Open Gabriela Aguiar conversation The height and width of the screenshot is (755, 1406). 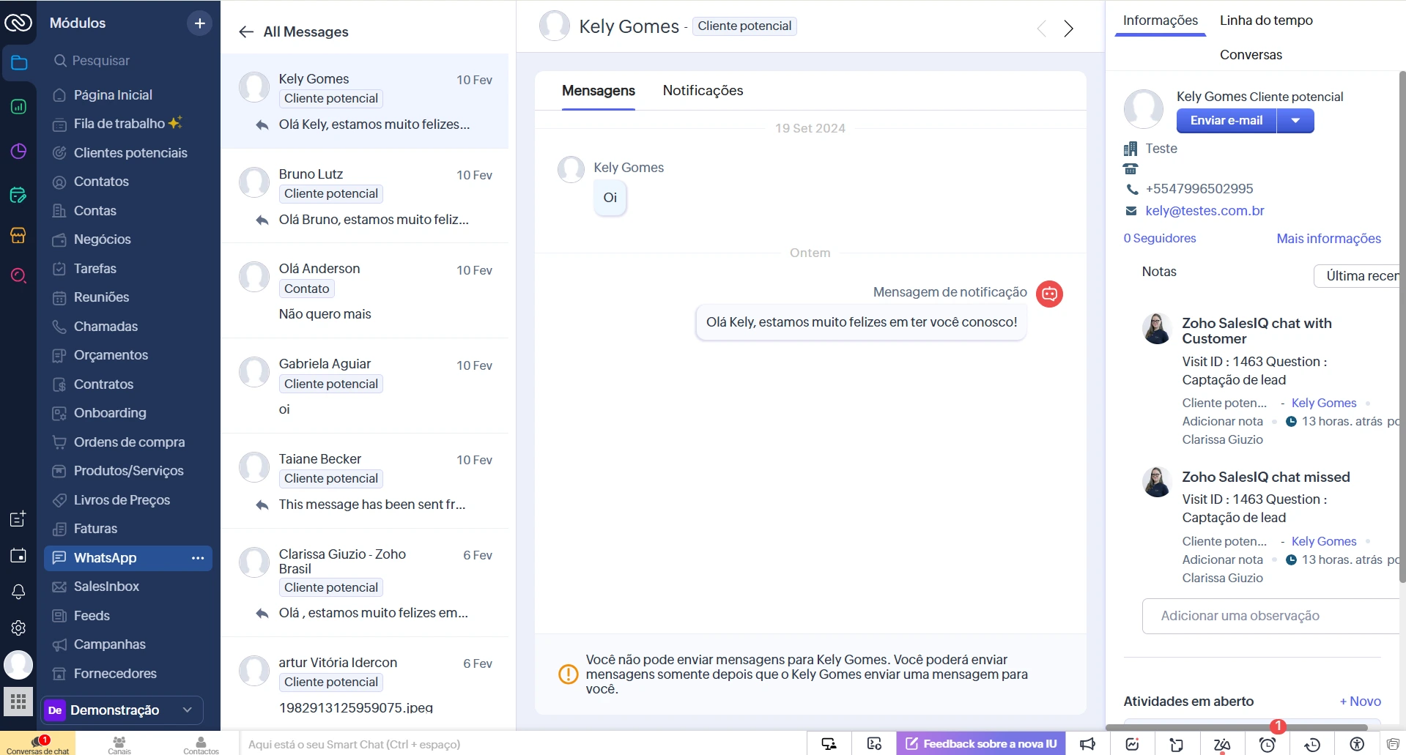point(365,386)
